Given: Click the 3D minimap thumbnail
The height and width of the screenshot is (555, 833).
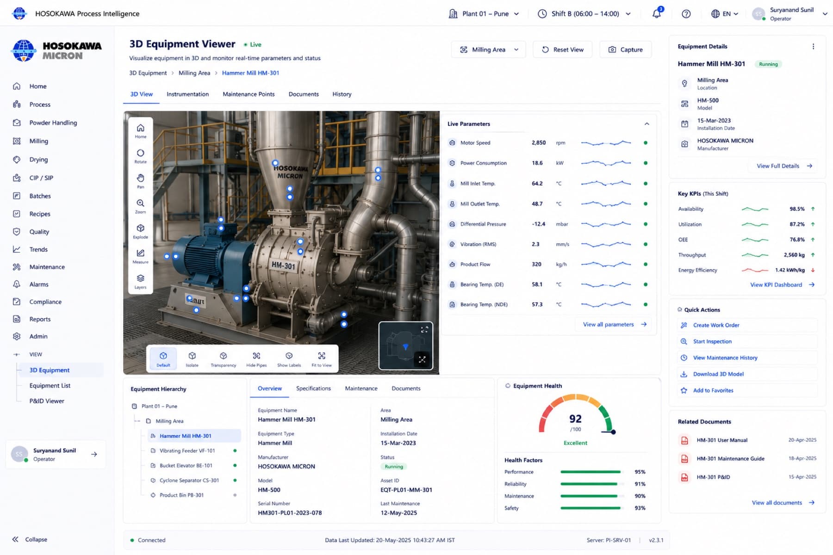Looking at the screenshot, I should coord(406,346).
